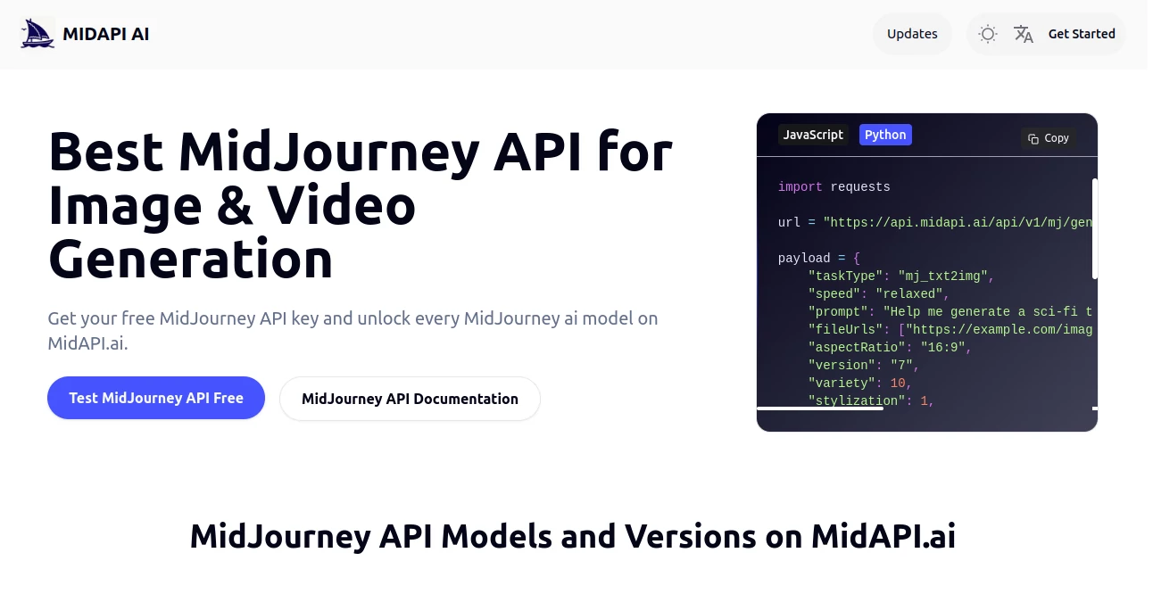Open the MidJourney API Documentation
This screenshot has width=1153, height=594.
pos(410,399)
